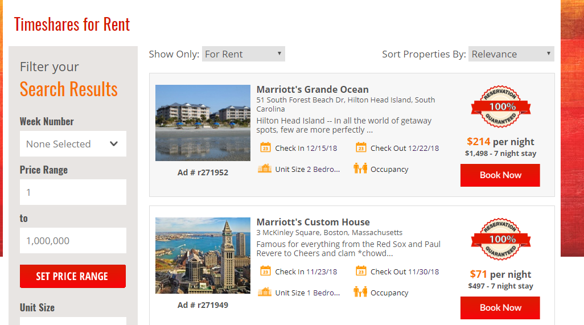Click Unit Size house icon for Grande Ocean
The height and width of the screenshot is (325, 584).
click(265, 168)
